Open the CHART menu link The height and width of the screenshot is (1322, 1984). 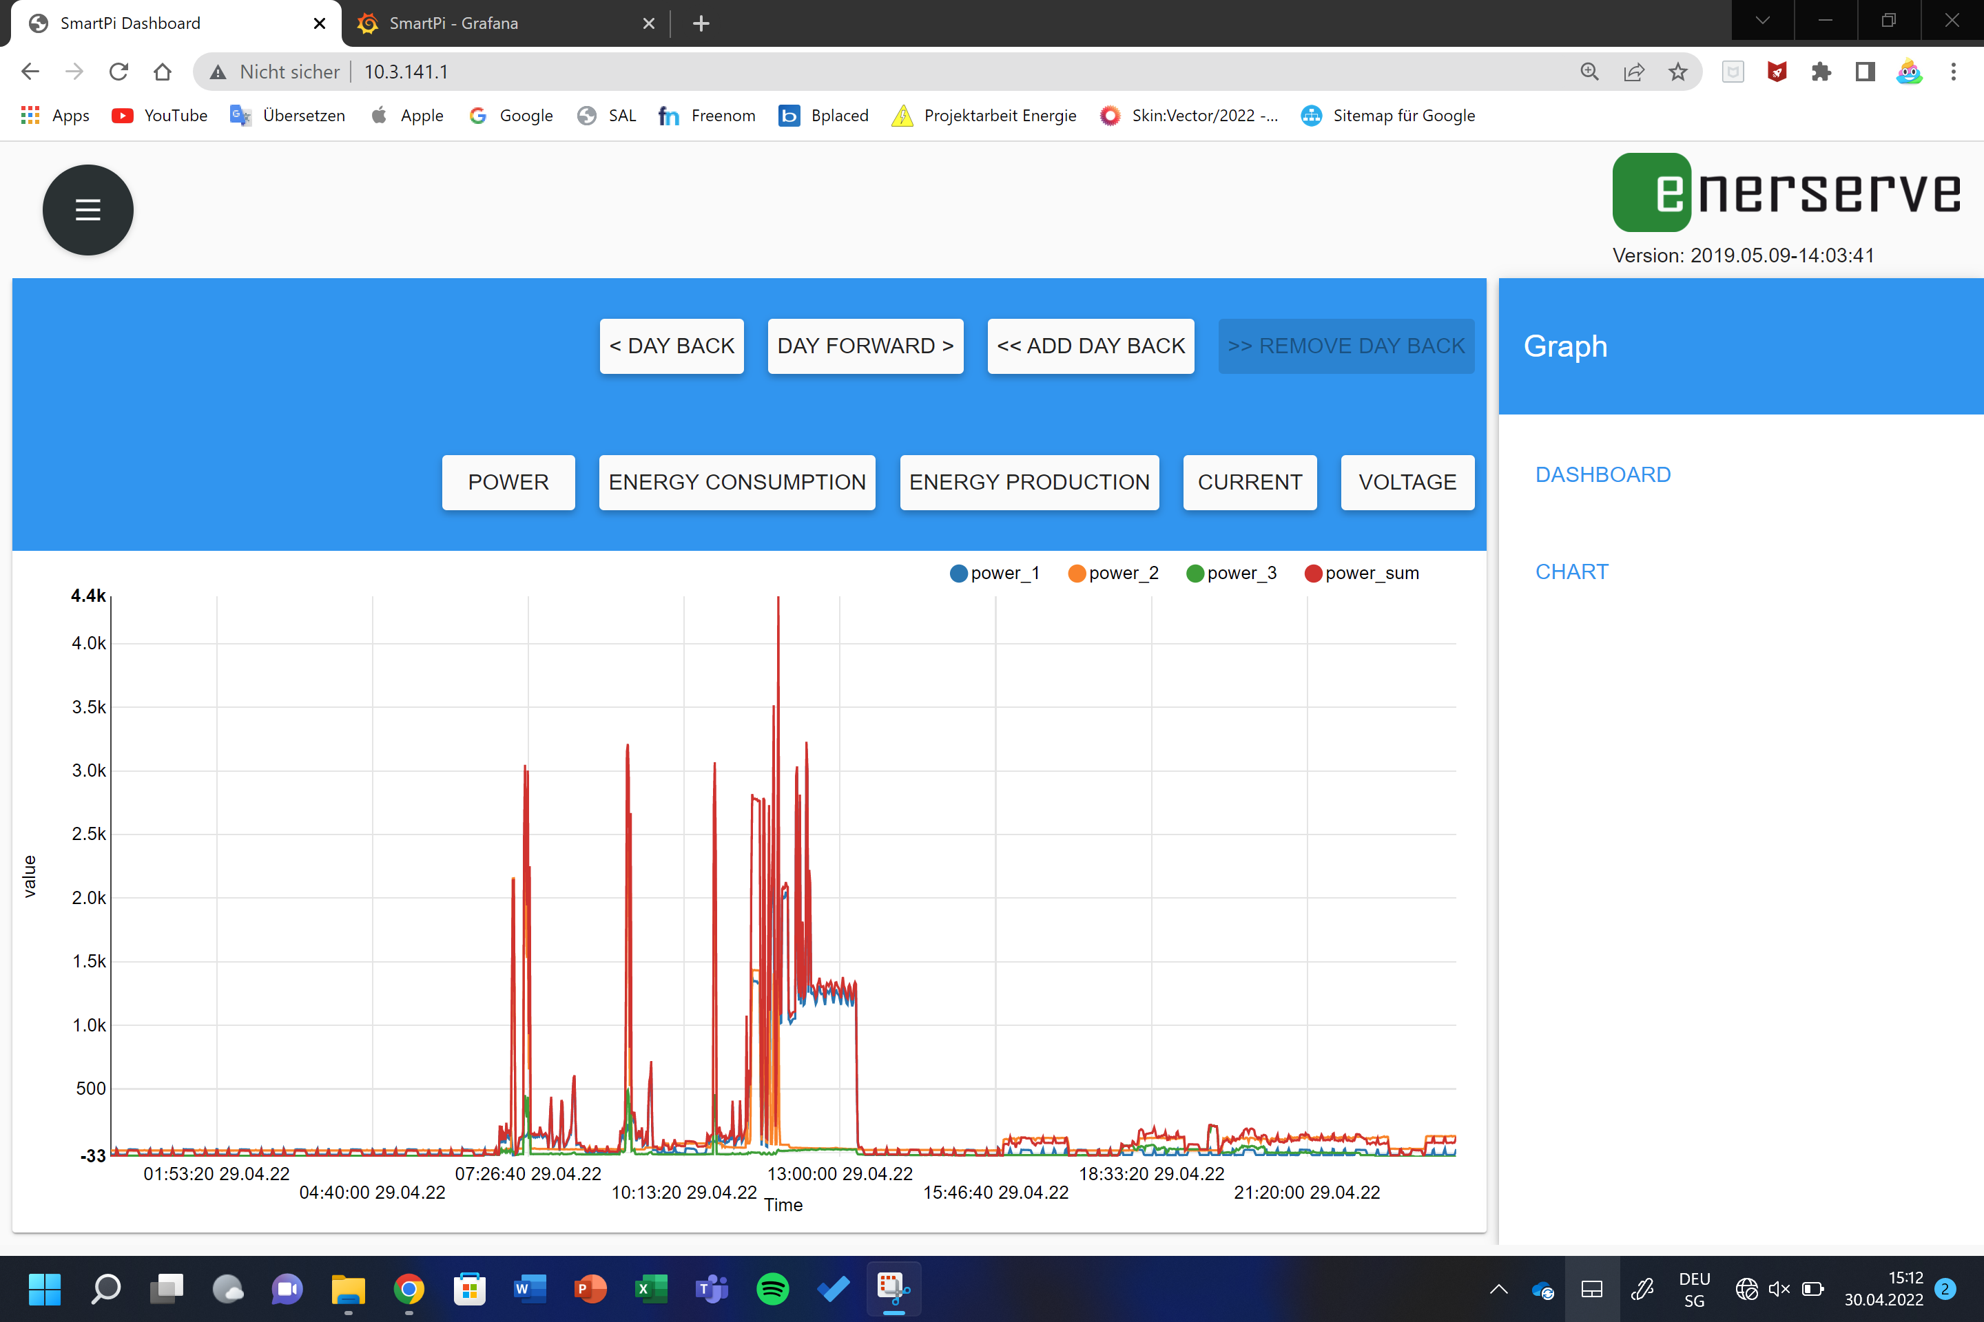coord(1571,571)
